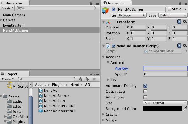
Task: Click Nend in the breadcrumb path
Action: click(x=74, y=85)
